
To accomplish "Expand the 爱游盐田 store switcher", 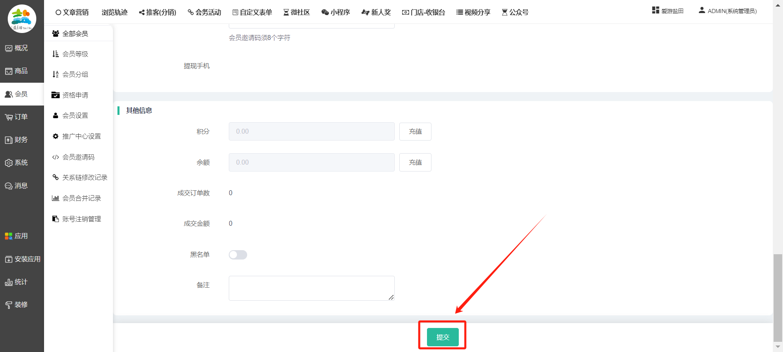I will pos(668,11).
